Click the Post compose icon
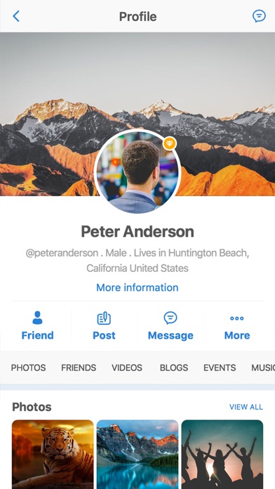The image size is (275, 489). pos(104,318)
